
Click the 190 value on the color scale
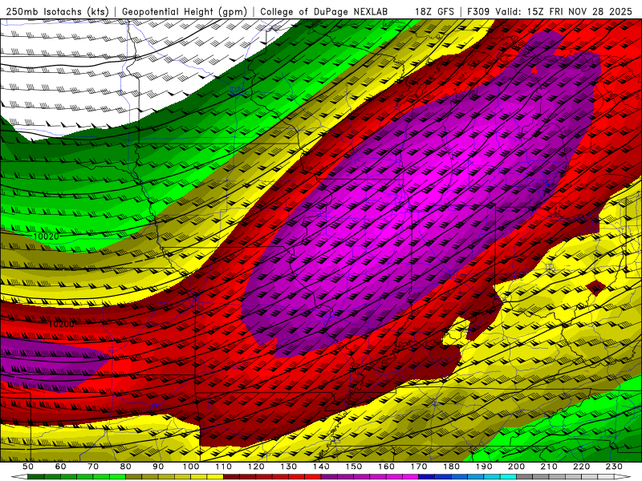484,467
